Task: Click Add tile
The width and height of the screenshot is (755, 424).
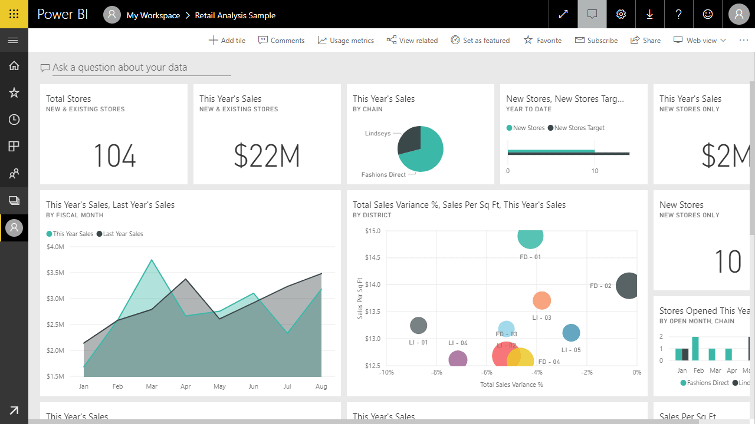Action: 227,41
